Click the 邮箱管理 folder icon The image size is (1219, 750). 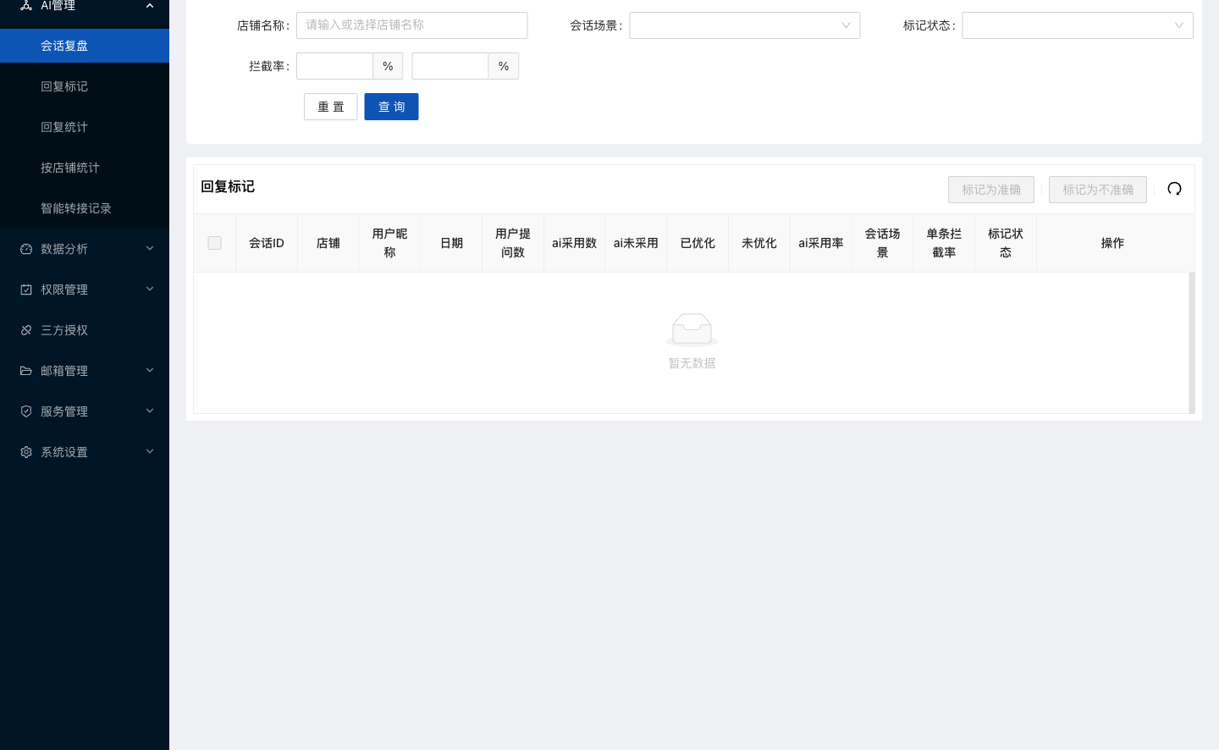tap(26, 371)
